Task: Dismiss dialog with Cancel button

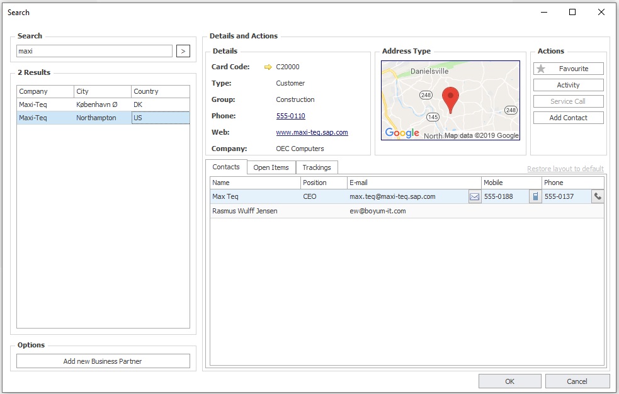Action: coord(577,381)
